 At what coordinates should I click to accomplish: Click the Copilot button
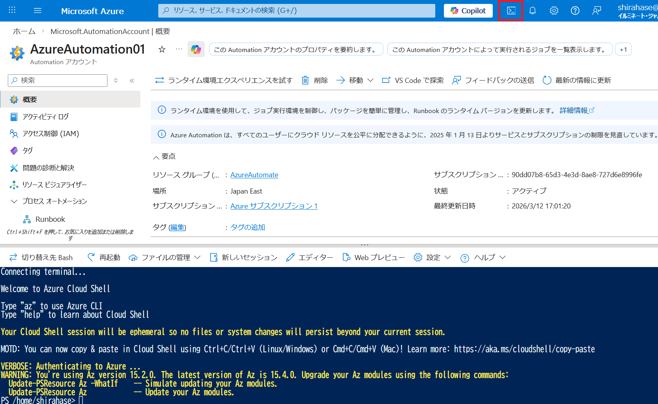click(x=468, y=11)
